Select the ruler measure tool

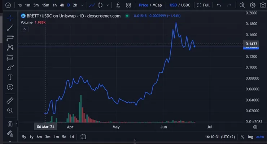10,100
